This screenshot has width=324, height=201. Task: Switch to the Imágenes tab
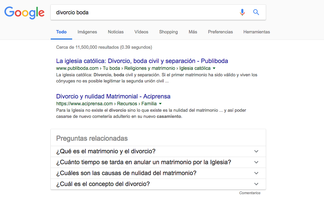(87, 32)
